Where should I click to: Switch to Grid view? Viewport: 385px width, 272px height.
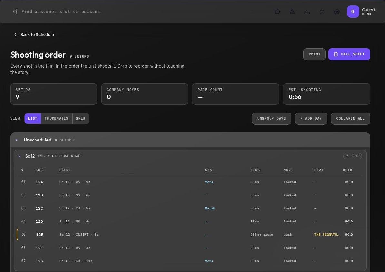(x=81, y=119)
